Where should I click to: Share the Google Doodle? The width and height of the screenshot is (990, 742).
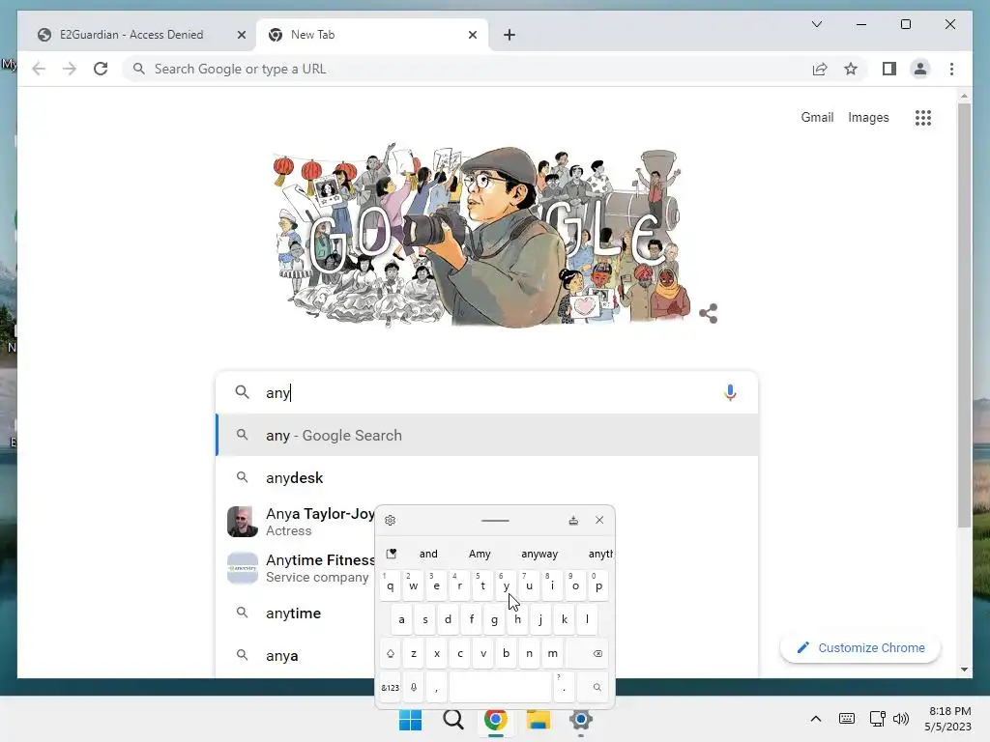(709, 314)
